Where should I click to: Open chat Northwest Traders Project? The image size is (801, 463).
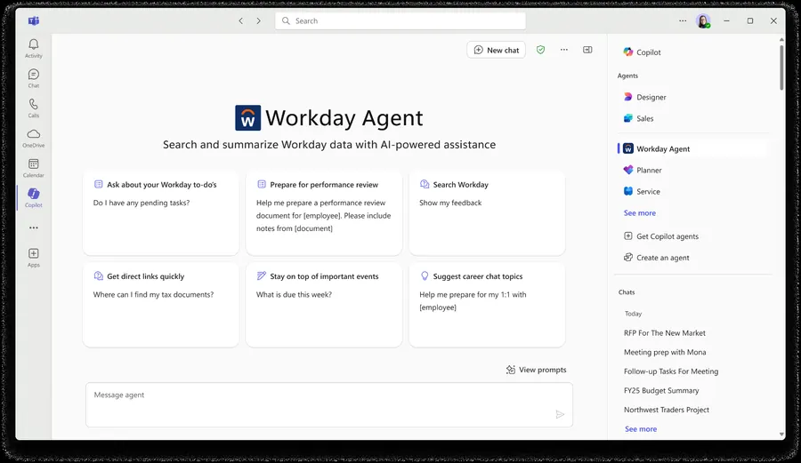[666, 410]
